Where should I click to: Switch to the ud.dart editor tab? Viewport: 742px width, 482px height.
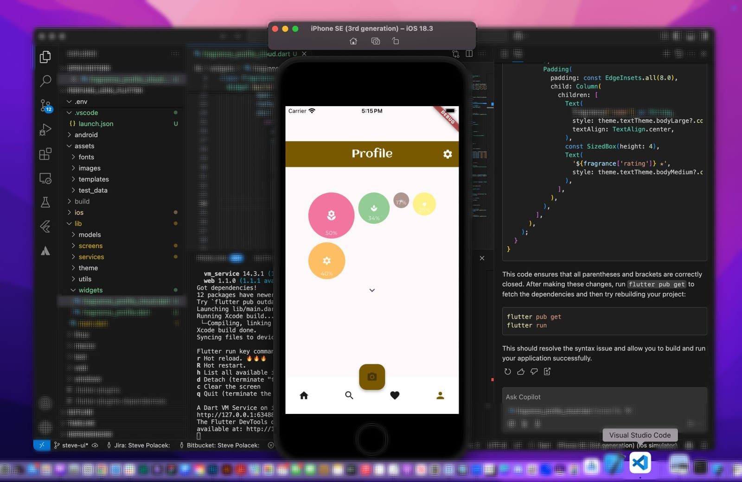coord(283,54)
